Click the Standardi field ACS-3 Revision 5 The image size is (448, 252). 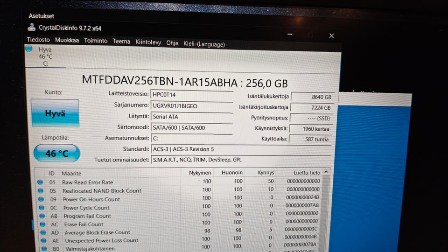241,149
